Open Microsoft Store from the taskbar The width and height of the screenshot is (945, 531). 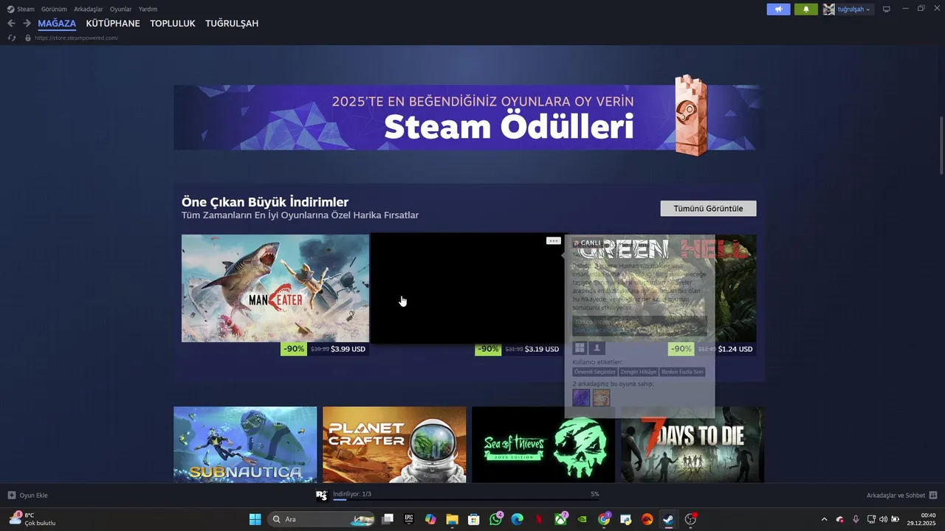(474, 519)
